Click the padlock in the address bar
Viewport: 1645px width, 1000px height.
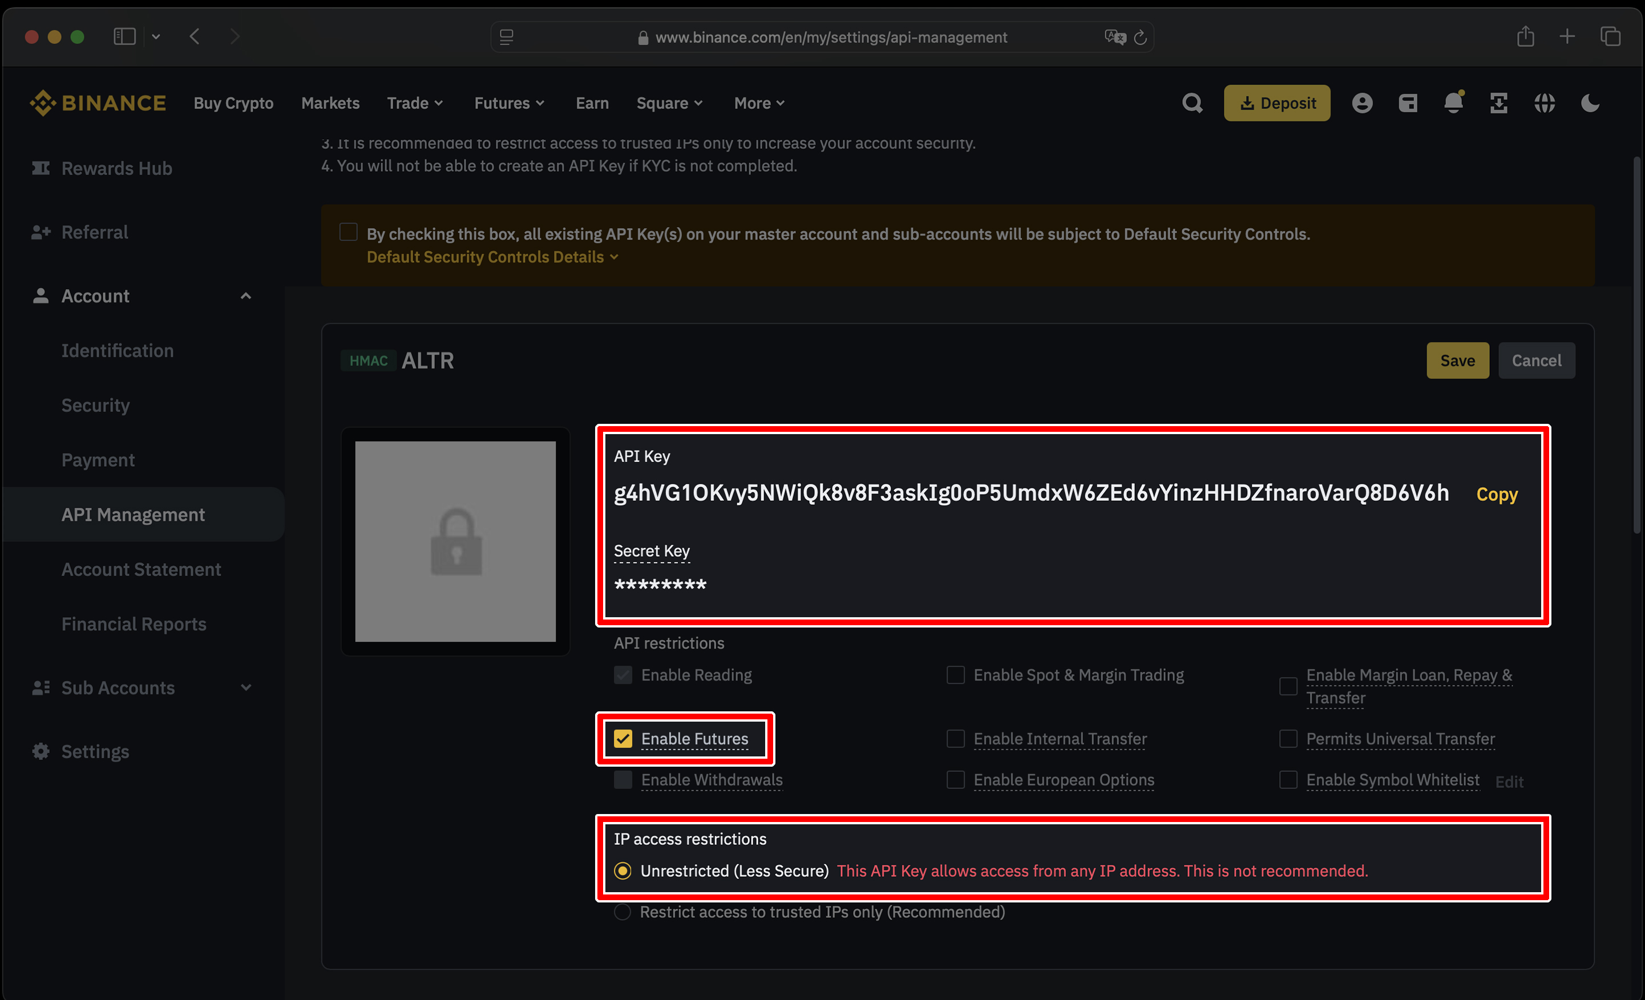coord(643,38)
